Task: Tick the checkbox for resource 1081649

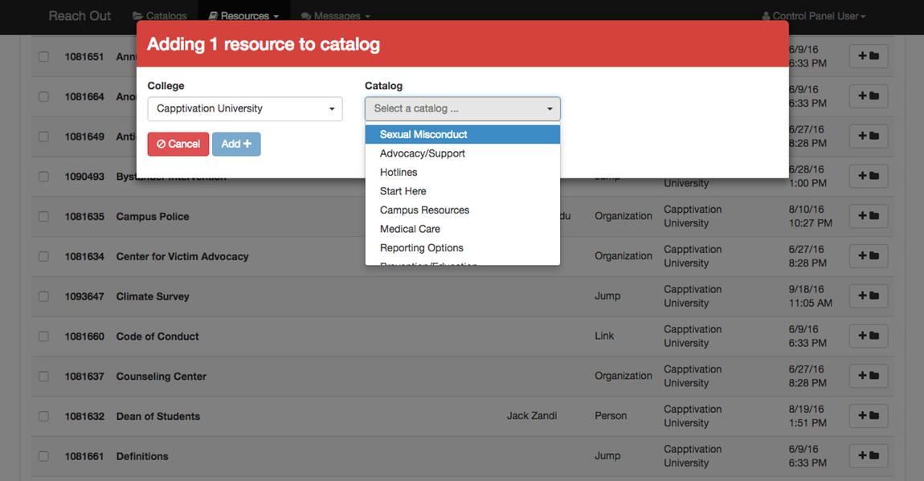Action: [x=43, y=137]
